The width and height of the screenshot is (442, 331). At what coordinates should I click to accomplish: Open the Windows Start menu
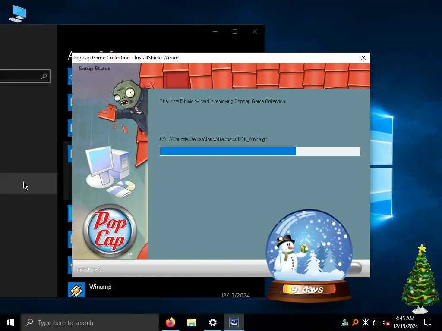click(x=10, y=322)
